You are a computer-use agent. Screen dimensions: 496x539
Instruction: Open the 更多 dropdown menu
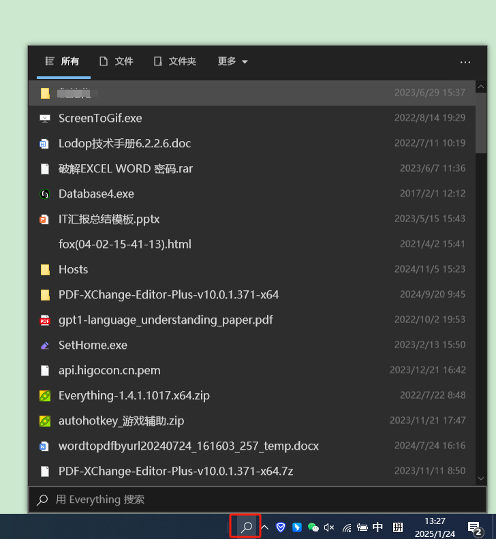233,61
